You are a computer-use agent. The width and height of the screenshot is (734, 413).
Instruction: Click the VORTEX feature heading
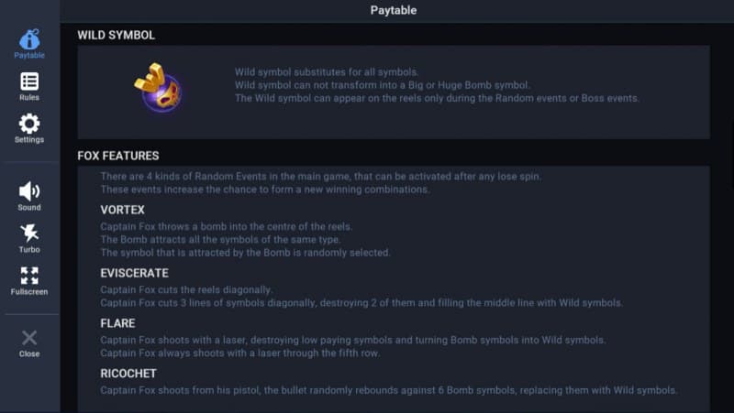[122, 210]
